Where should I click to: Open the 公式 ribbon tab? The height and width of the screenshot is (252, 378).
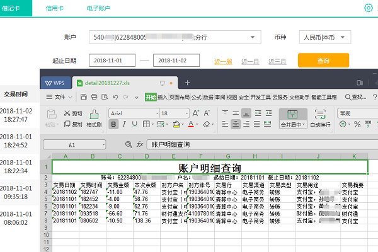coord(197,97)
